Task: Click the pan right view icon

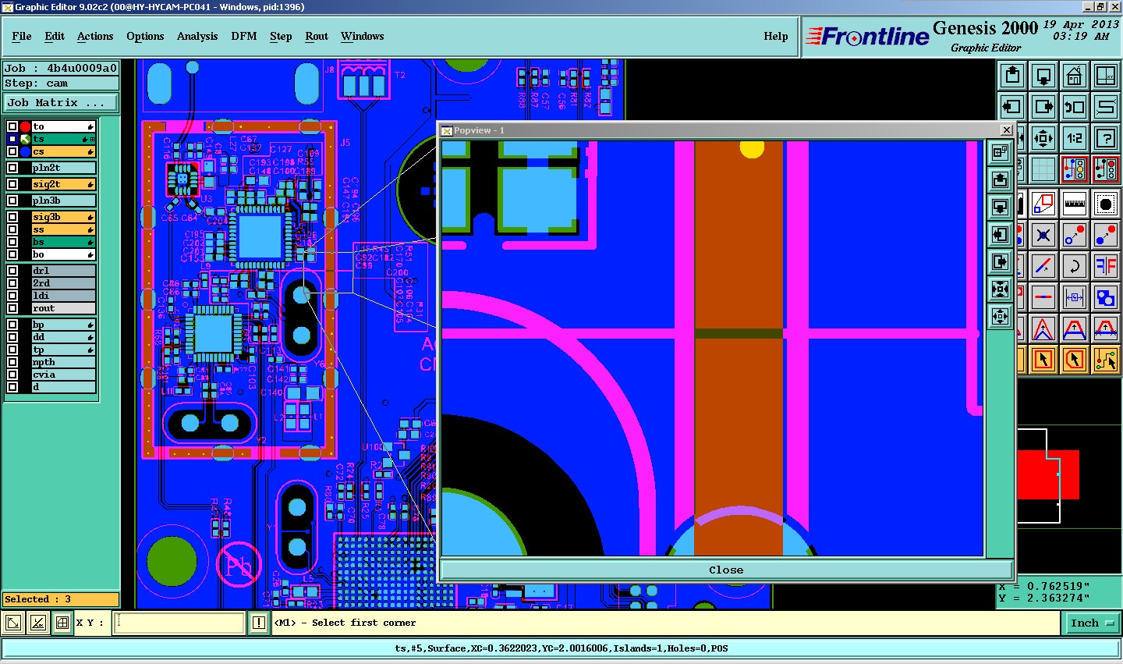Action: pos(1043,107)
